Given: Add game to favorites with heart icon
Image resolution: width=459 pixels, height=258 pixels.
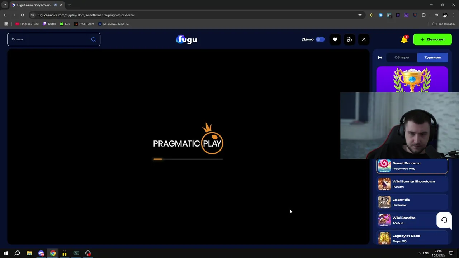Looking at the screenshot, I should click(335, 39).
